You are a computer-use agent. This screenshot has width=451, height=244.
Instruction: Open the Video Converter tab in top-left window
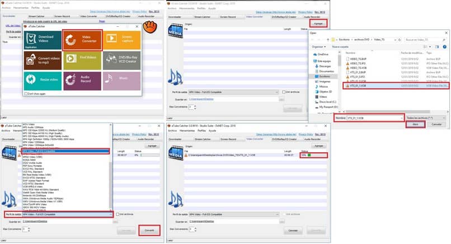point(88,16)
